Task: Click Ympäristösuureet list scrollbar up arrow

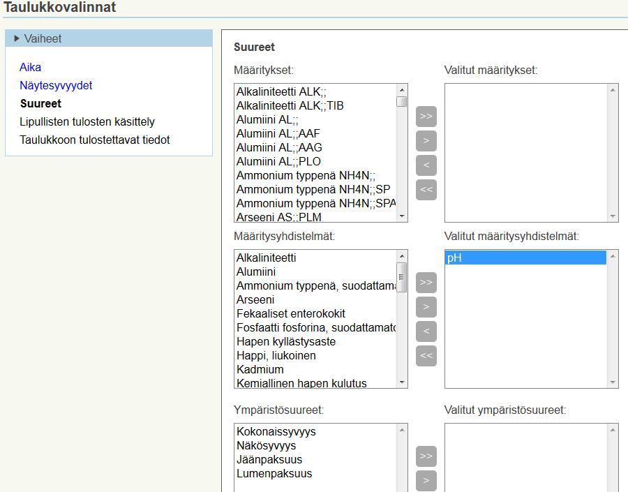Action: pos(402,429)
